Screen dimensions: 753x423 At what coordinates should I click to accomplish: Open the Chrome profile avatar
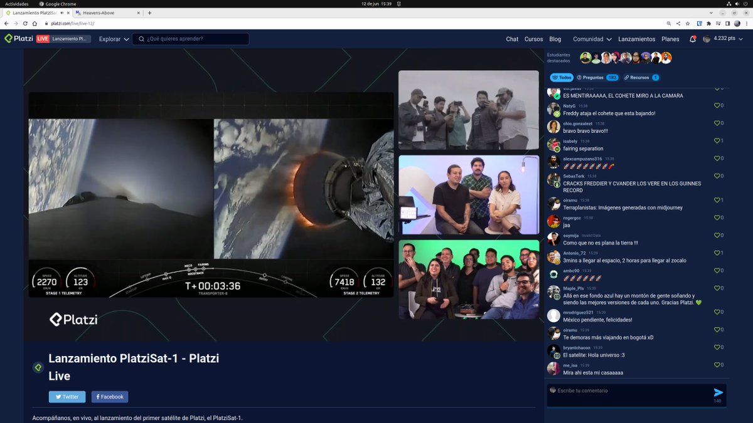[737, 23]
